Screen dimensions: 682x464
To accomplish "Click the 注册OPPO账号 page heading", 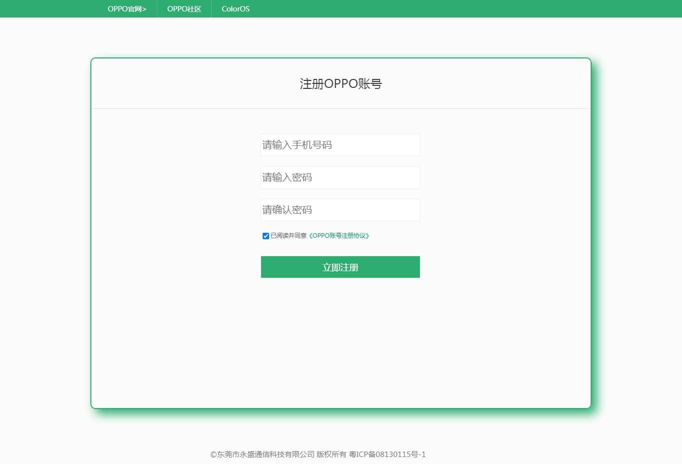I will coord(341,84).
